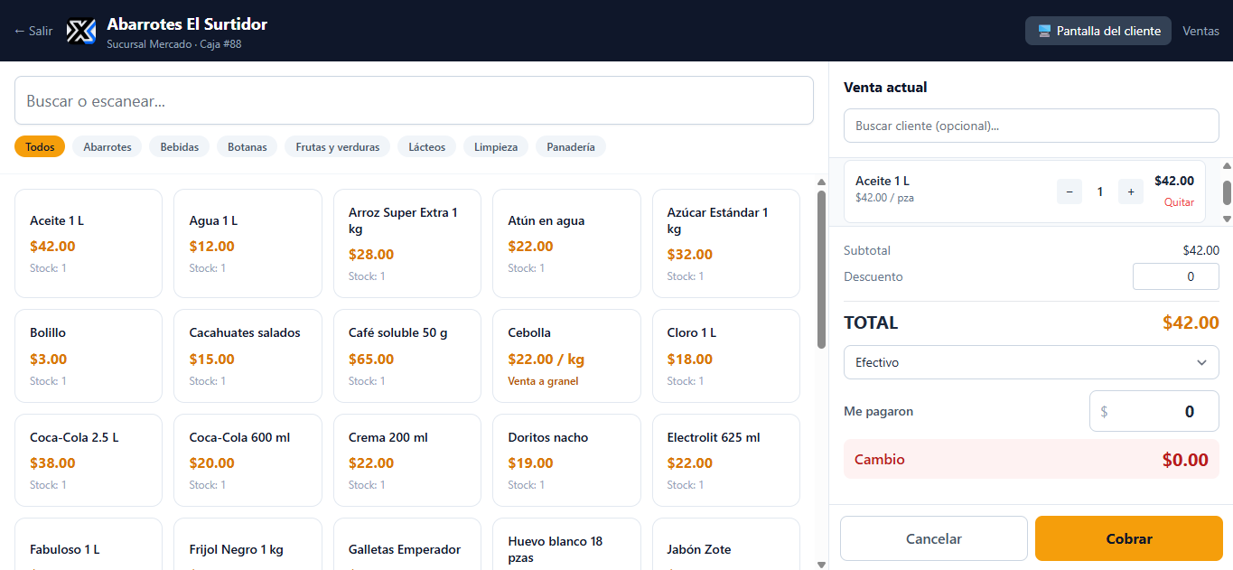This screenshot has height=570, width=1233.
Task: Add Crema 200 ml product
Action: pos(407,460)
